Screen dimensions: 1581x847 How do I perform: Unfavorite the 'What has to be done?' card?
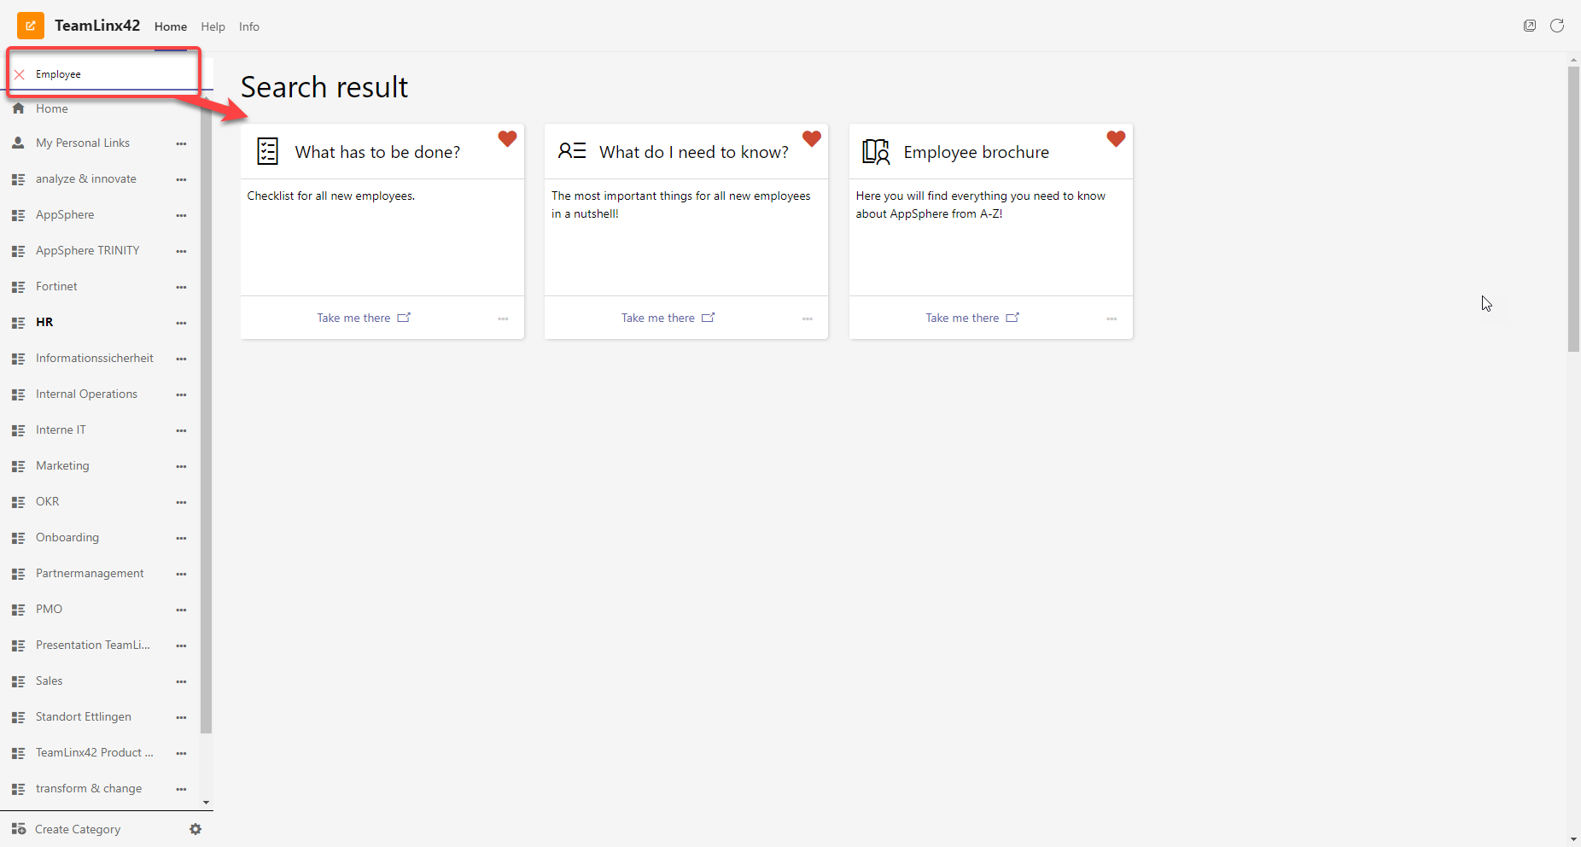[507, 138]
